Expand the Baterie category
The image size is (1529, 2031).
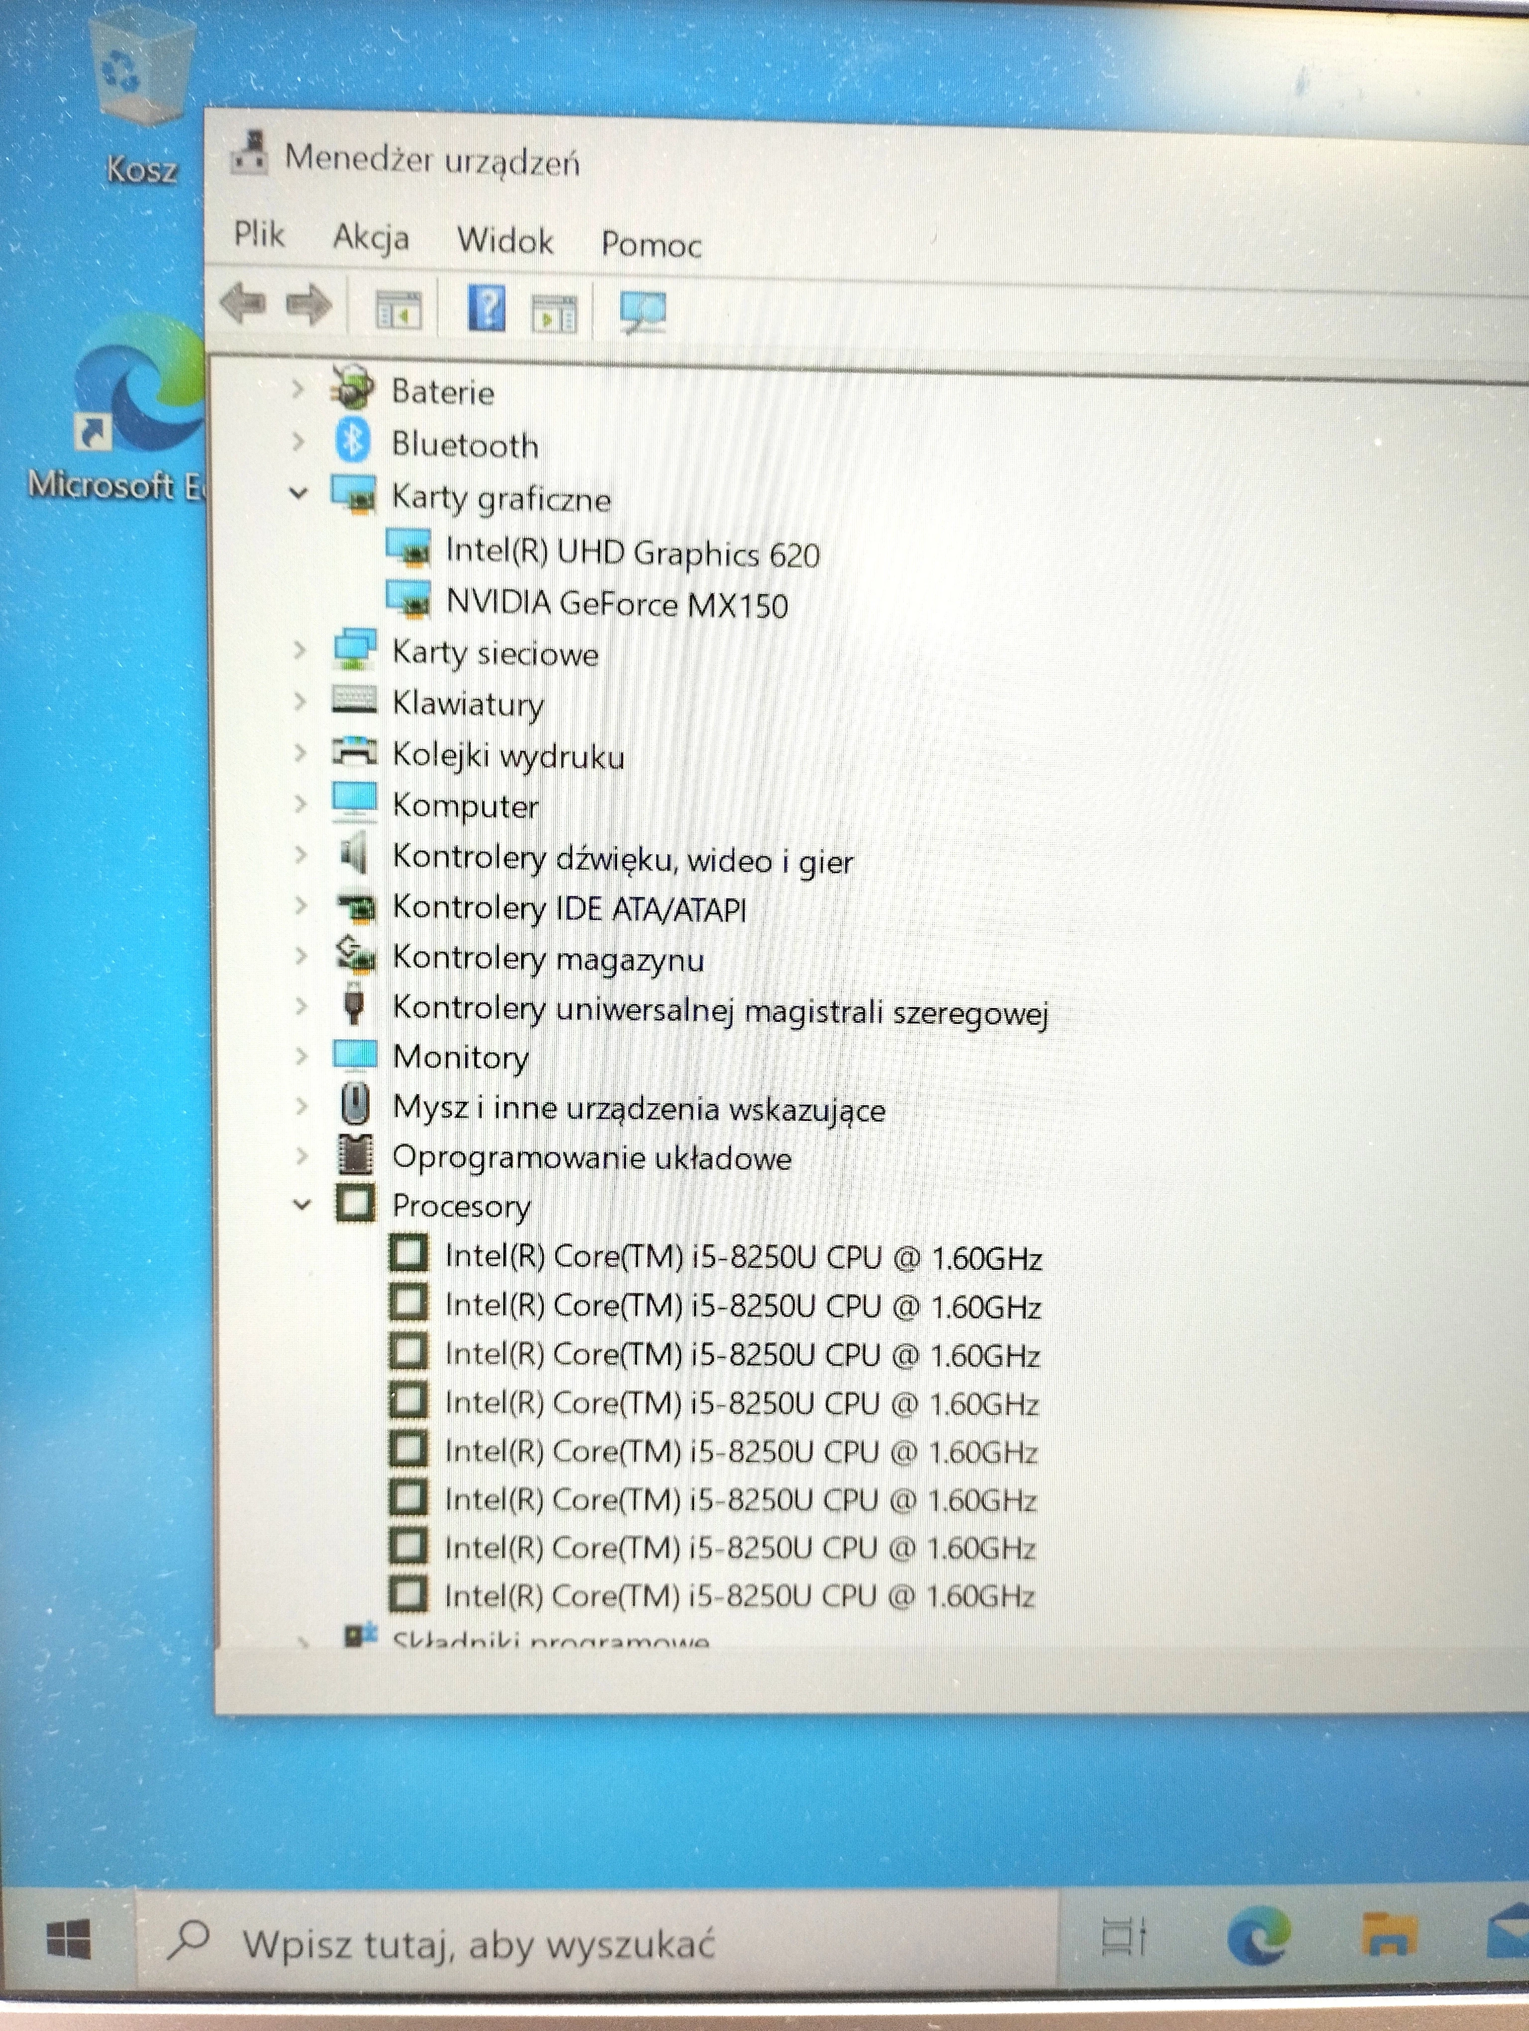297,389
